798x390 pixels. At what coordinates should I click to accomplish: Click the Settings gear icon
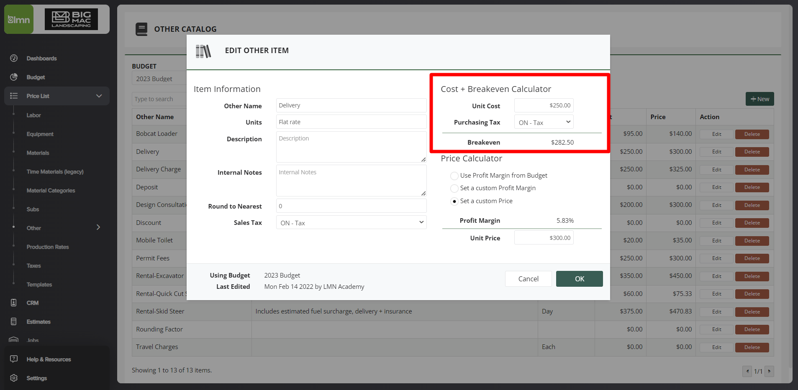coord(14,378)
